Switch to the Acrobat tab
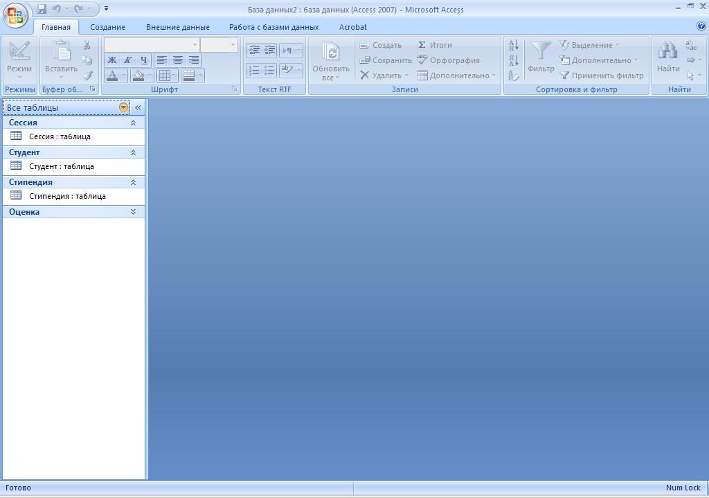The image size is (709, 498). 352,27
